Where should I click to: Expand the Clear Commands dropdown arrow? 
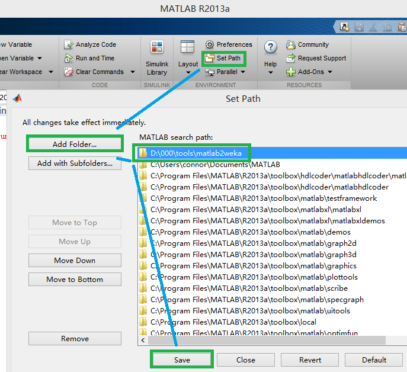pyautogui.click(x=133, y=72)
